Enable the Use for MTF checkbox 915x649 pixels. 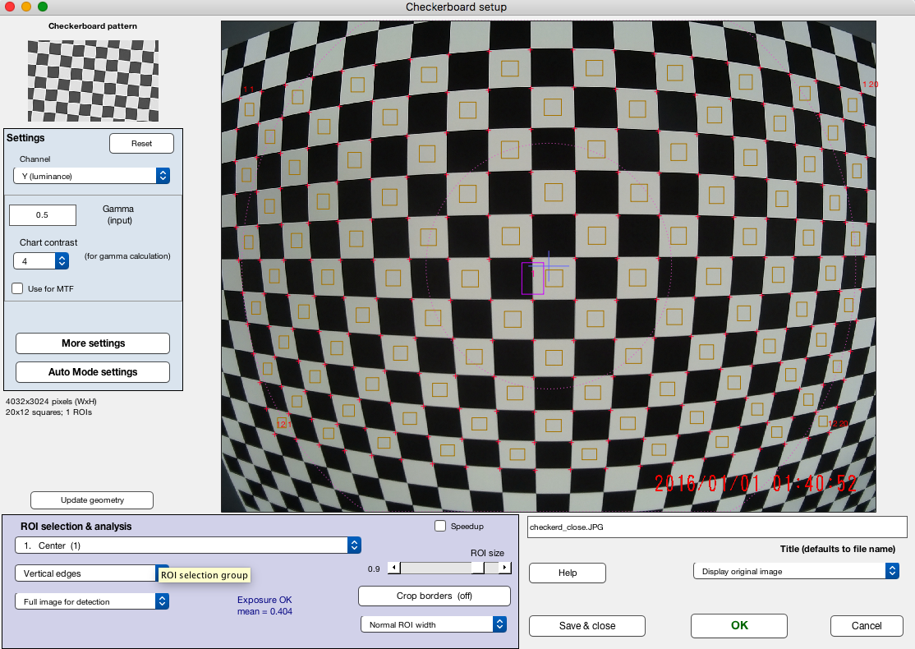(17, 288)
